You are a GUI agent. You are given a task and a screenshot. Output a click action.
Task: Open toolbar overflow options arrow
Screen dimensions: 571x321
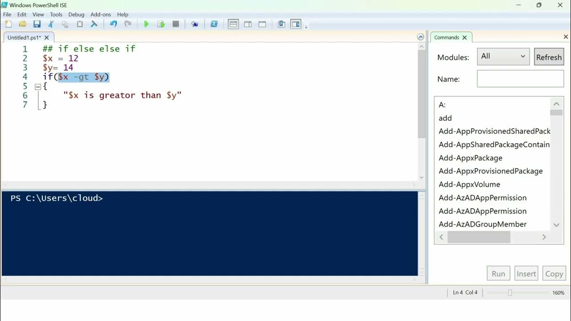(x=306, y=27)
